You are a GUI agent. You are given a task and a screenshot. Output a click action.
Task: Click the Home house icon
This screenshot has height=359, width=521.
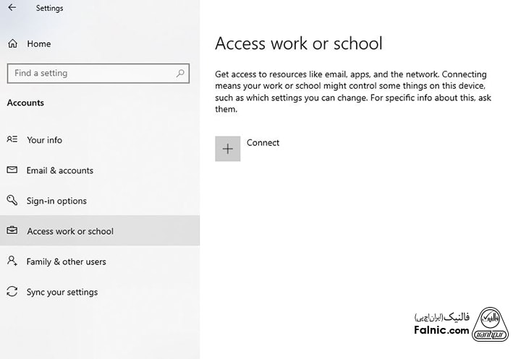point(12,44)
